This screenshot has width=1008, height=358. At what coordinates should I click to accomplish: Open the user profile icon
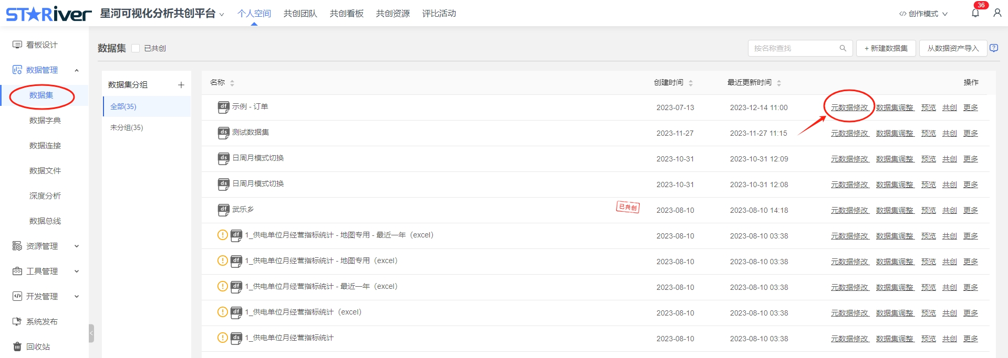coord(997,13)
